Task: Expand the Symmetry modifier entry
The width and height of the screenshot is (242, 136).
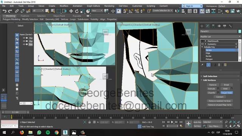Action: coord(205,44)
